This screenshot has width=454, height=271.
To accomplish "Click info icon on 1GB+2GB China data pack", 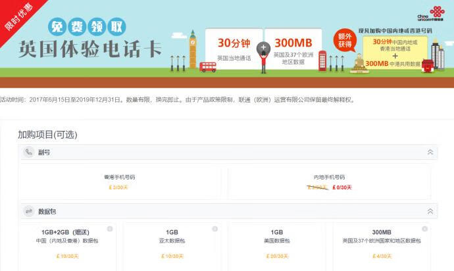I will (x=110, y=229).
